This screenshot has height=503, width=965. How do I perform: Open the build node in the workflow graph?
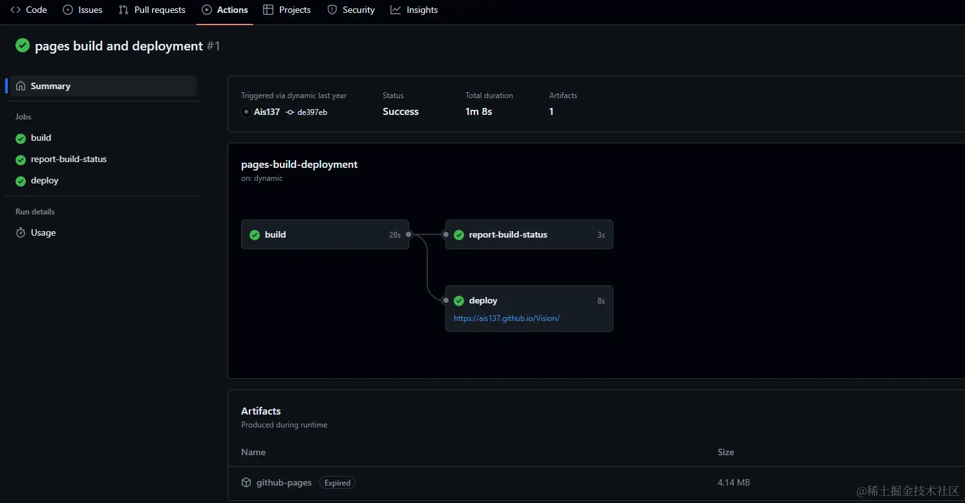tap(325, 234)
